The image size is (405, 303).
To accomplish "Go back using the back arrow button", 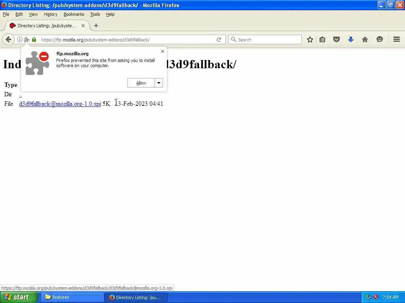I will pyautogui.click(x=8, y=40).
